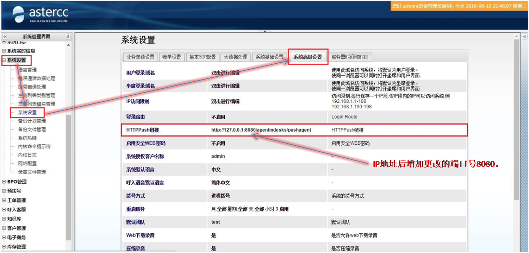529x253 pixels.
Task: Select the 服务器时间和时区 tab
Action: point(349,57)
